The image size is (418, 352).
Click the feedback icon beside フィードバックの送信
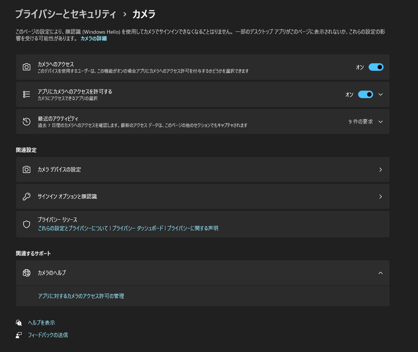(x=19, y=335)
